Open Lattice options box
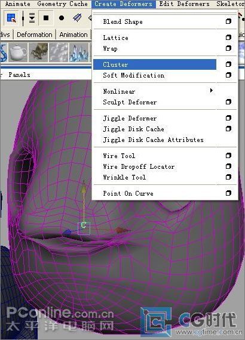The width and height of the screenshot is (245, 340). click(x=228, y=38)
